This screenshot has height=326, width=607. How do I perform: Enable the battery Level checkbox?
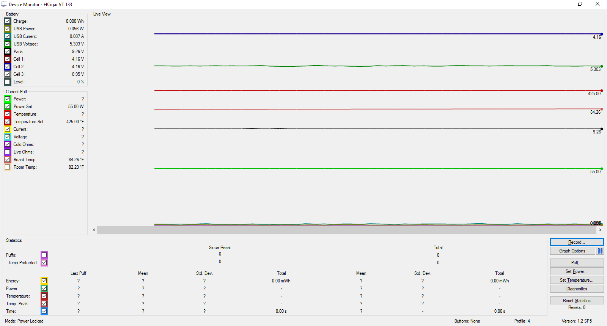[x=8, y=82]
